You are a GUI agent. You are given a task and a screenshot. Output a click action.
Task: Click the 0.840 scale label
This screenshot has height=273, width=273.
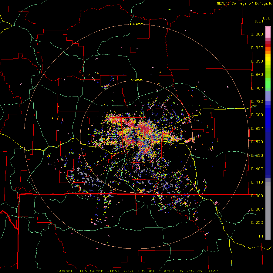[257, 75]
